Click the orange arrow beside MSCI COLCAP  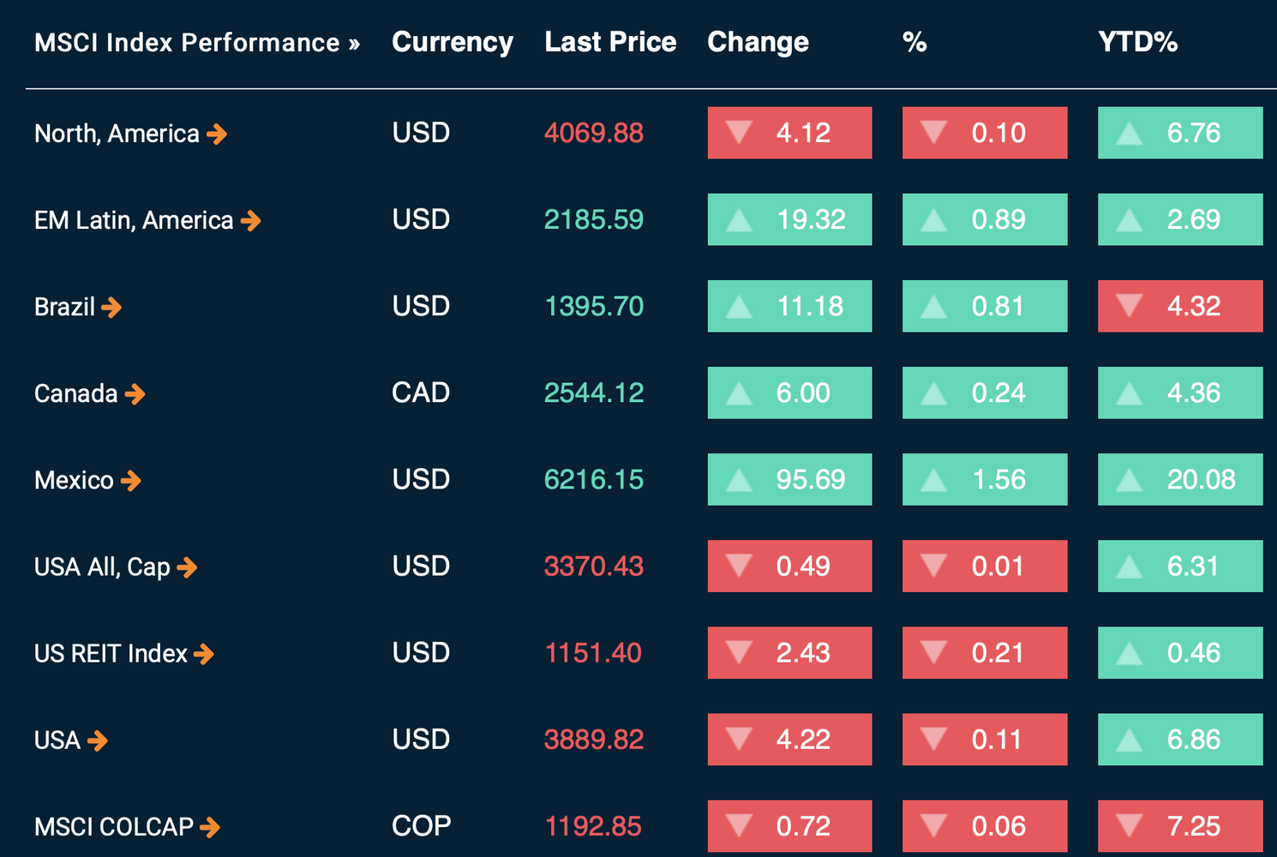coord(210,827)
